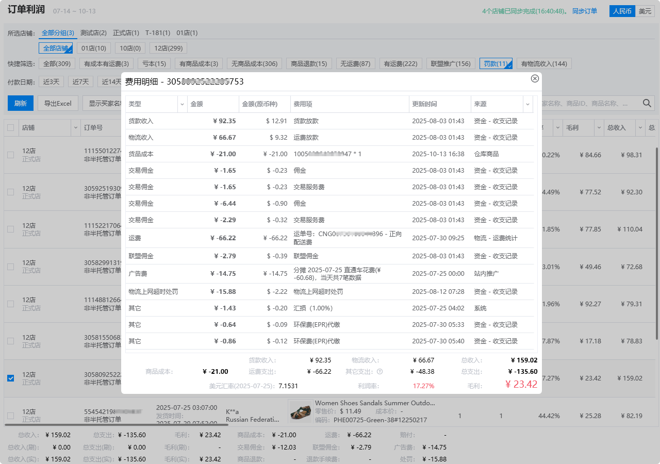Switch currency to 美元

pos(645,11)
